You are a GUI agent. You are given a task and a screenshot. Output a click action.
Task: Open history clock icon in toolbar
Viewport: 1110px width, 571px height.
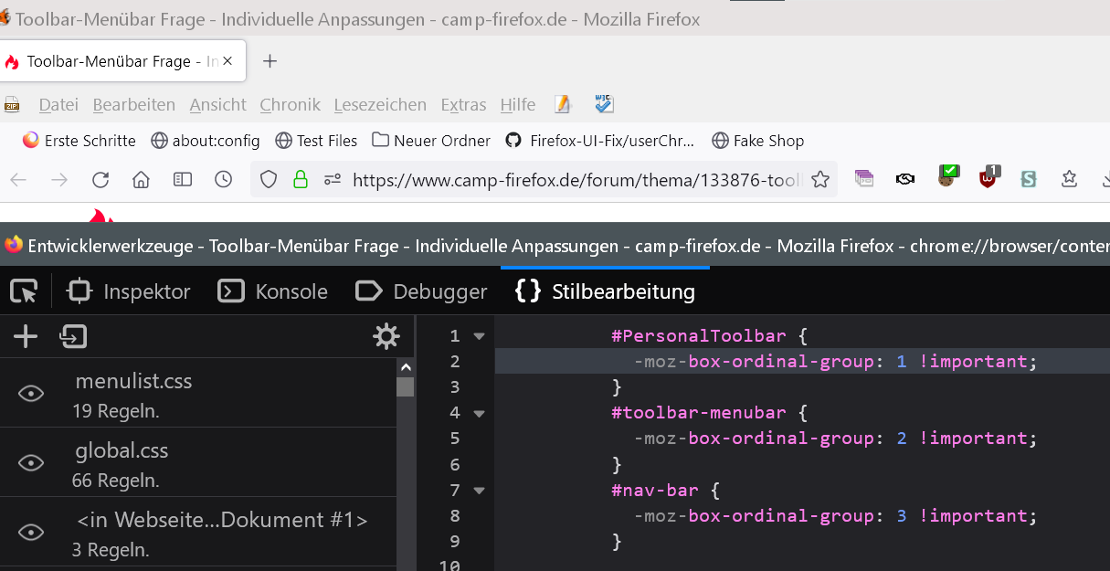coord(223,180)
